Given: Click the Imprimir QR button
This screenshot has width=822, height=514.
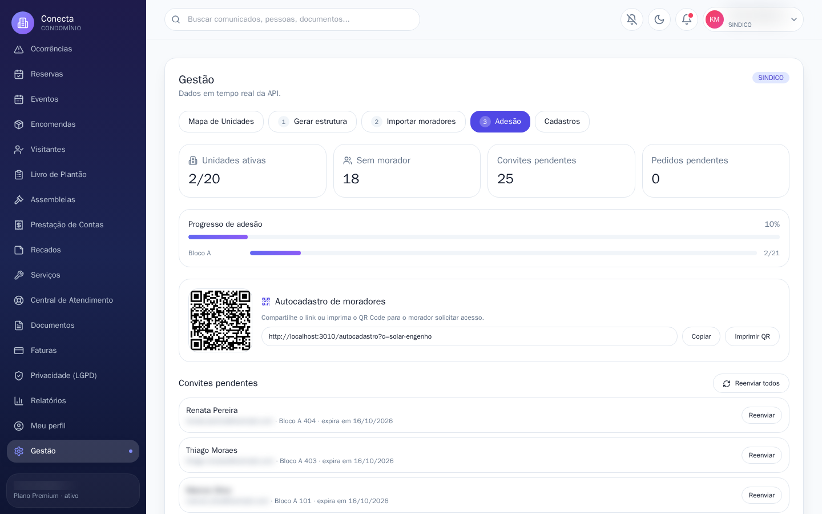Looking at the screenshot, I should point(752,336).
